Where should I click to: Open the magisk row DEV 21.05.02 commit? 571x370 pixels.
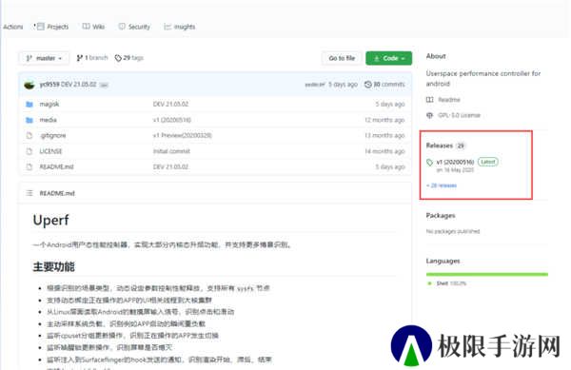[170, 104]
